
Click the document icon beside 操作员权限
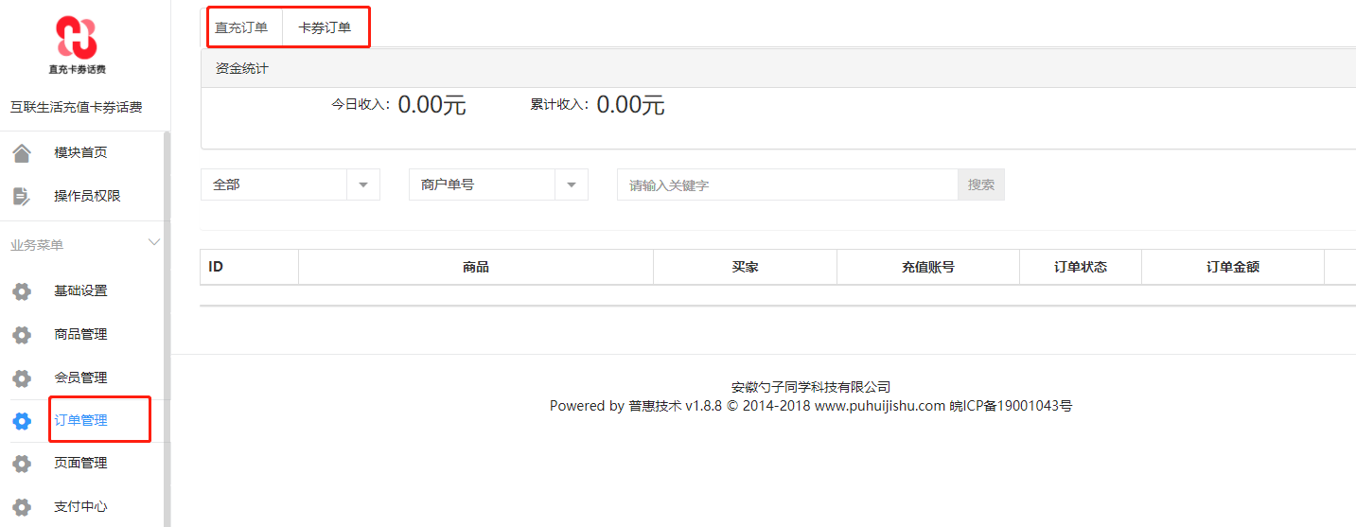(22, 196)
